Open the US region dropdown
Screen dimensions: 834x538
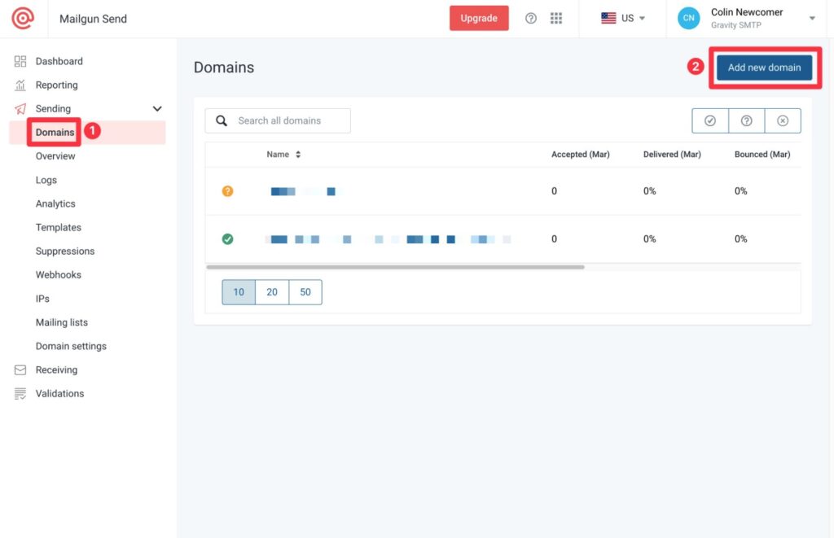click(x=623, y=18)
